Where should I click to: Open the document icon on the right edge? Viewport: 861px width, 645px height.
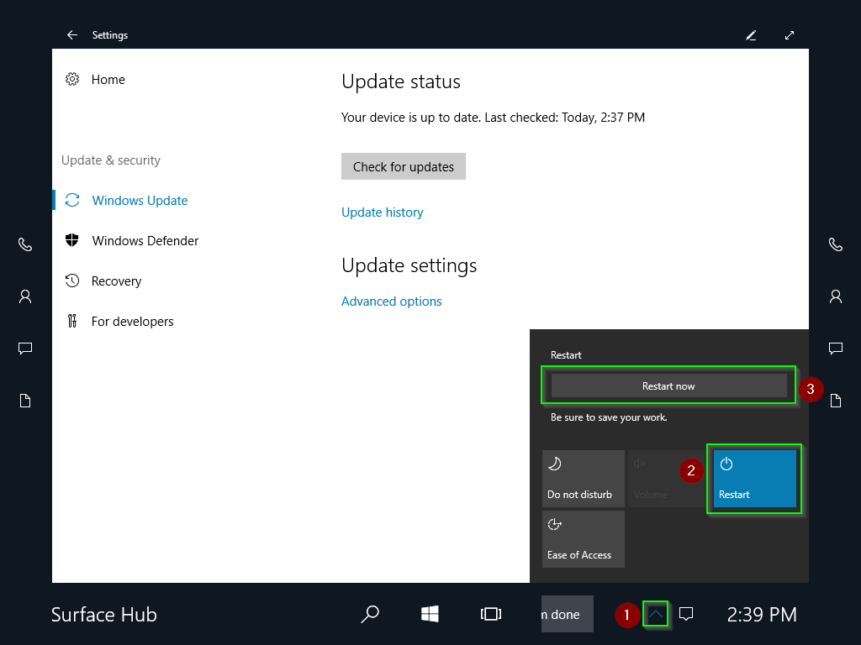click(x=835, y=401)
